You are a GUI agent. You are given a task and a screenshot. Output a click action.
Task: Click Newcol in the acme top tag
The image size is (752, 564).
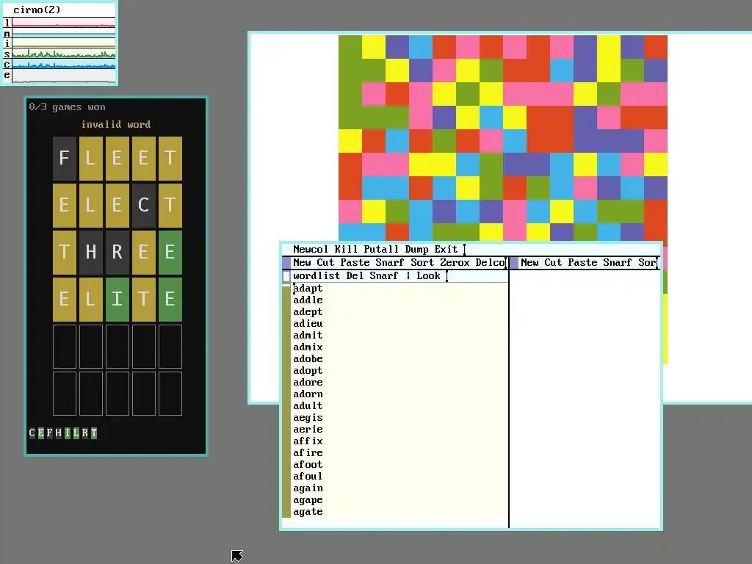click(x=311, y=250)
